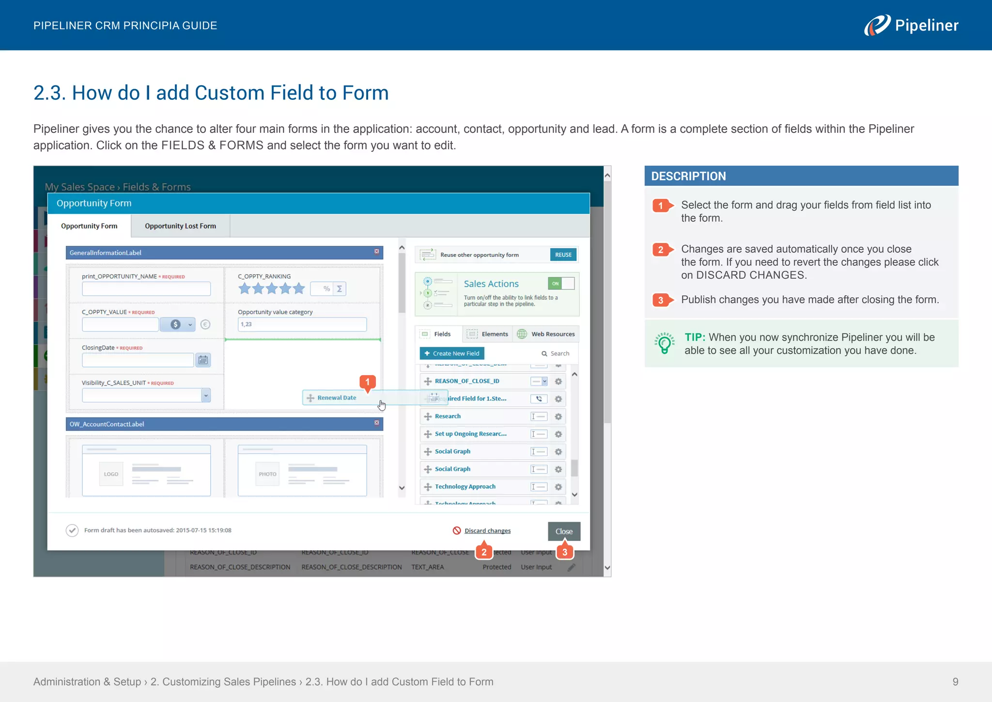The height and width of the screenshot is (702, 992).
Task: Click field list scroll-up arrow
Action: click(x=574, y=374)
